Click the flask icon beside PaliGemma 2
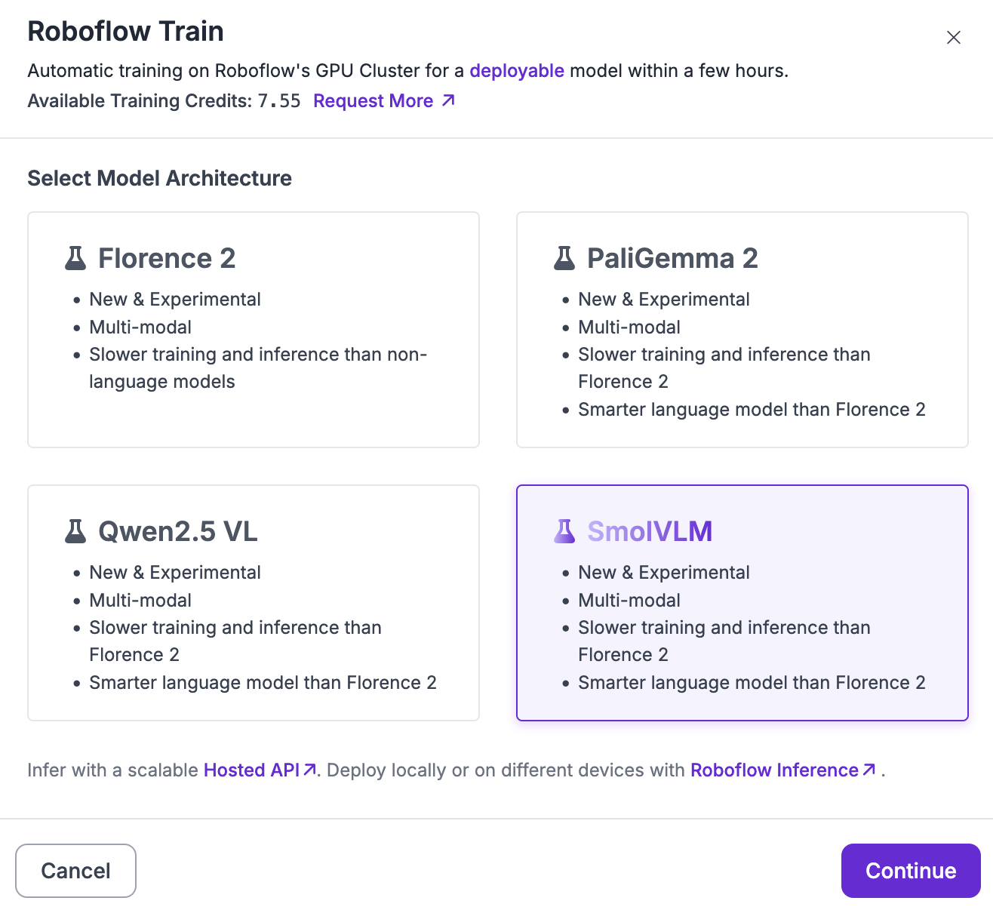This screenshot has height=910, width=993. pyautogui.click(x=564, y=258)
